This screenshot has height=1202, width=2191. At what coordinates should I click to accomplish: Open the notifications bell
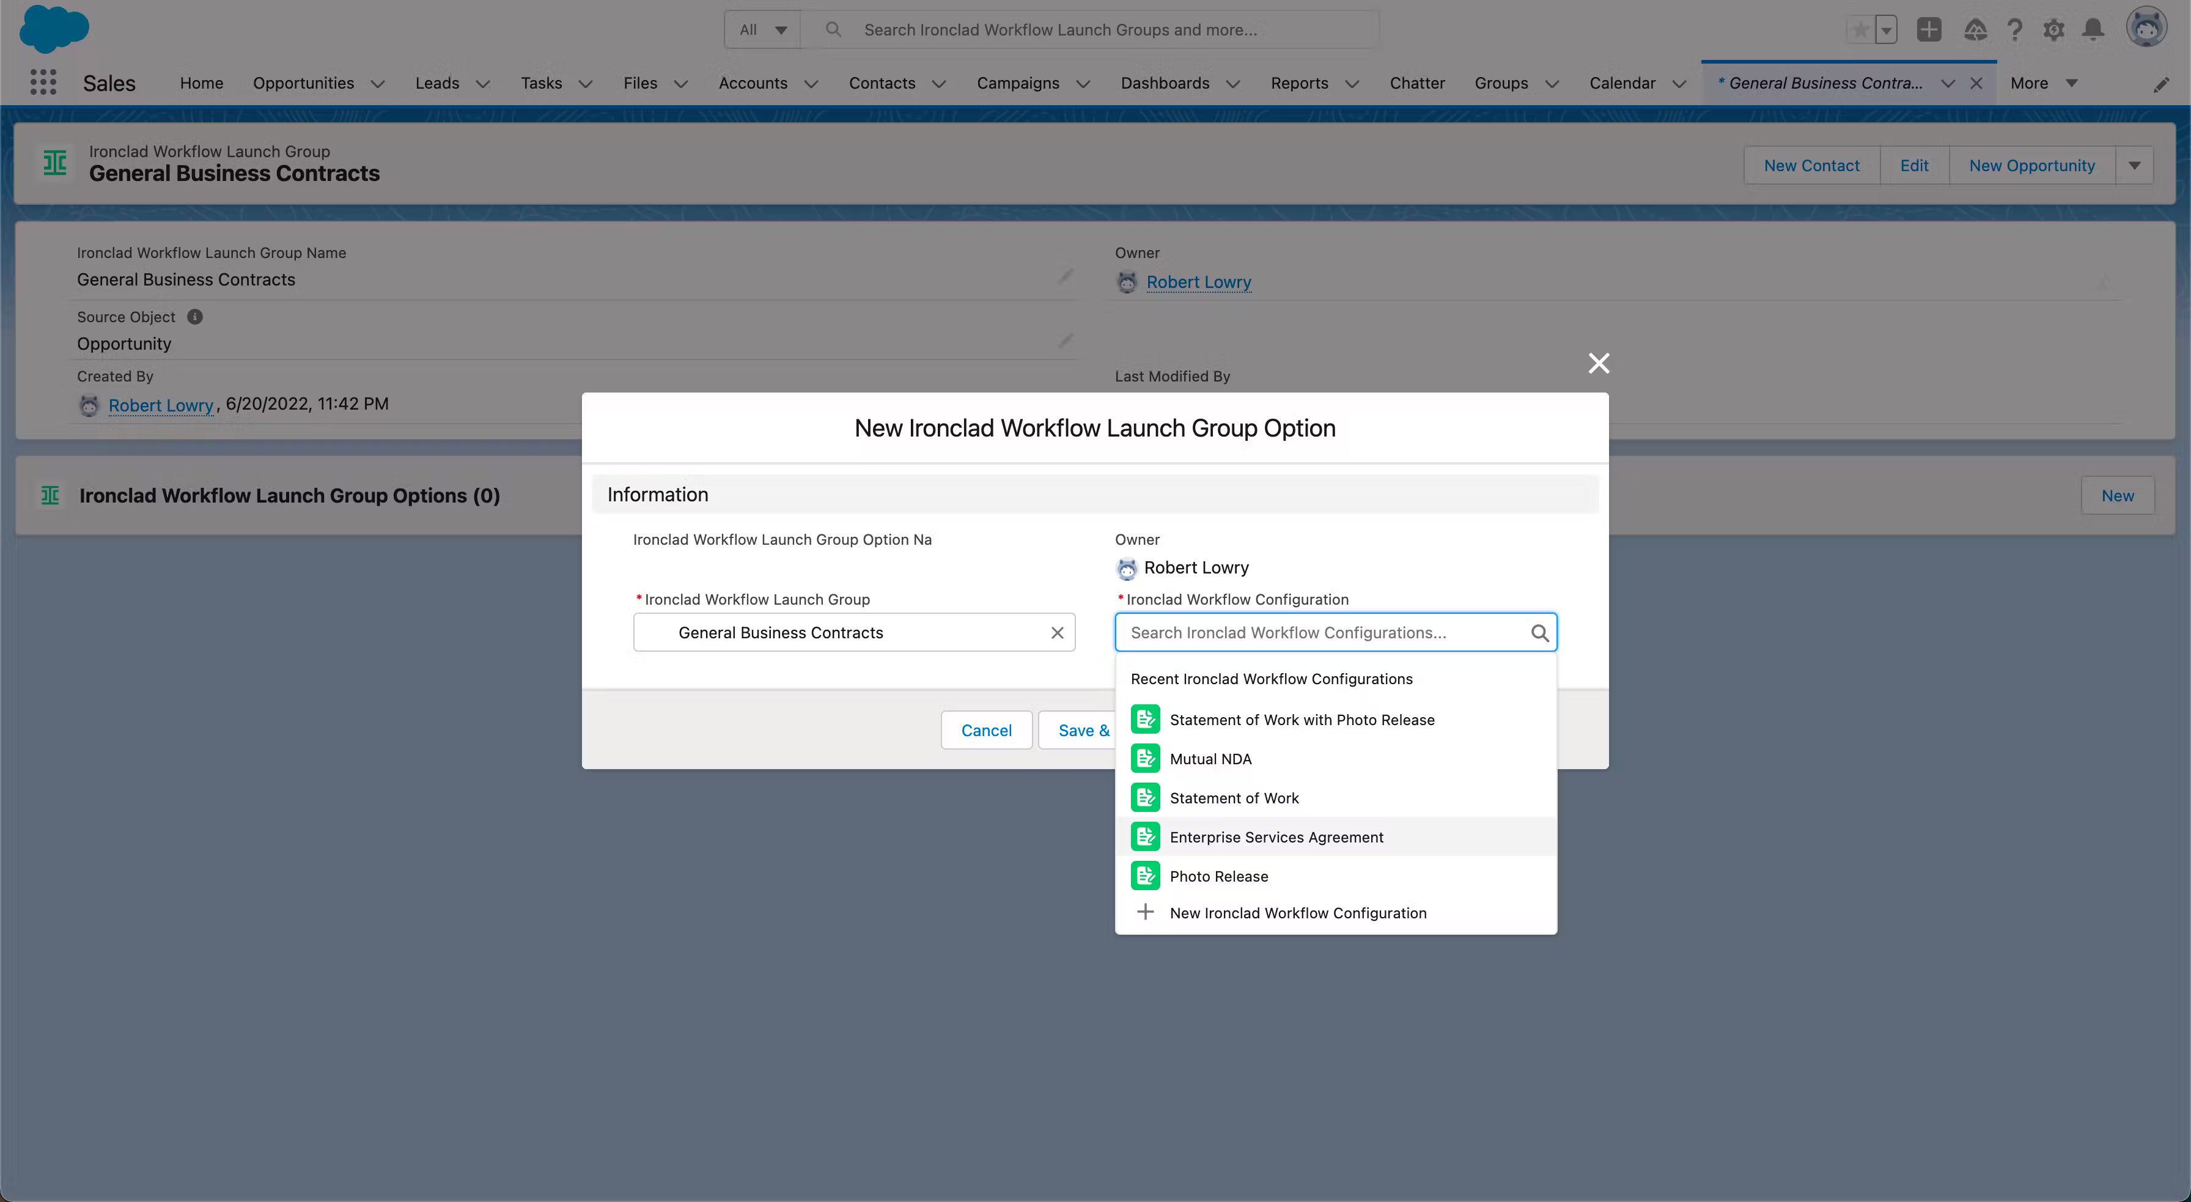(x=2093, y=30)
